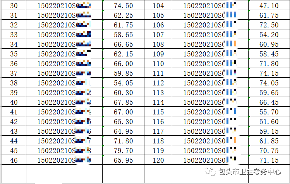Select the sequence number 120 cell
This screenshot has height=184, width=290.
pos(158,160)
